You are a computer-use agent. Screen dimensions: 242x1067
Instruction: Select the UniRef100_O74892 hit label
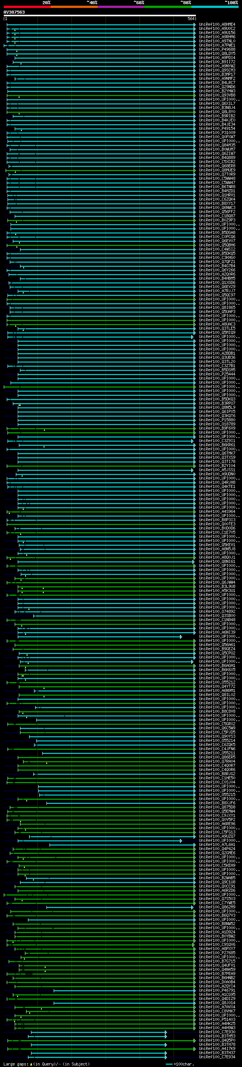217,611
